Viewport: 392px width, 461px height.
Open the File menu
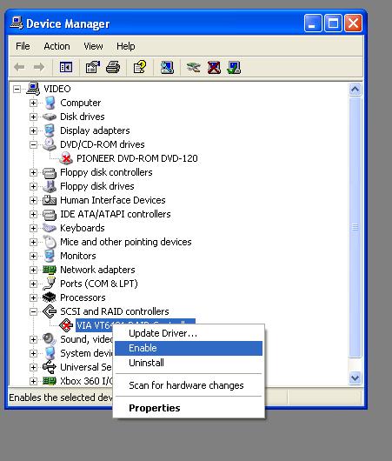(x=23, y=46)
